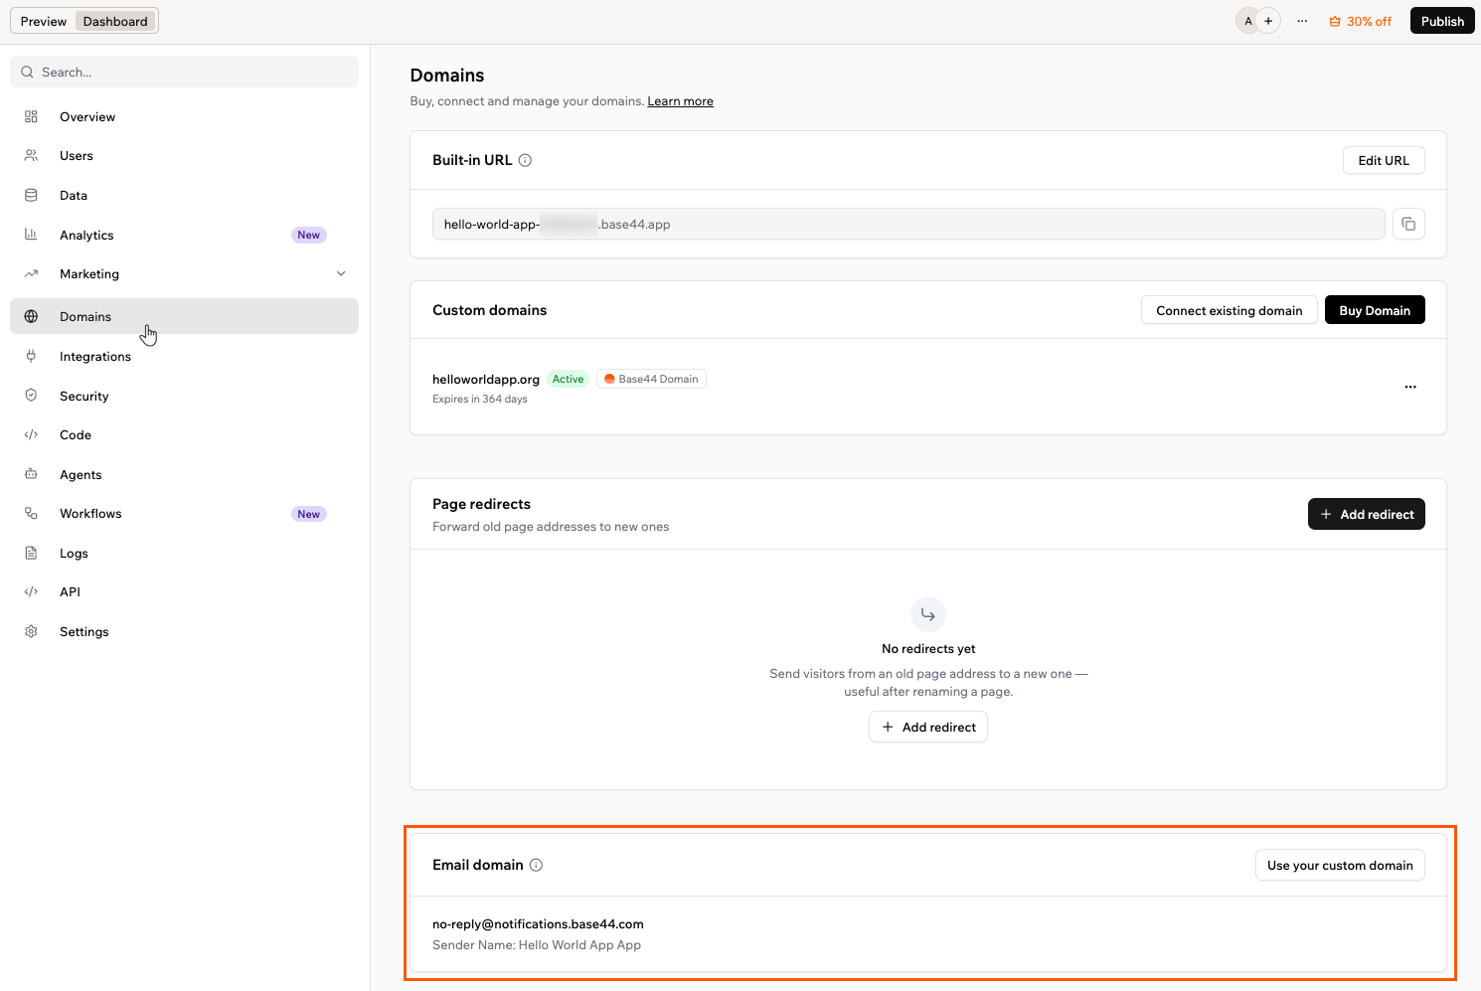Click the Publish button
Viewport: 1481px width, 991px height.
[1442, 21]
